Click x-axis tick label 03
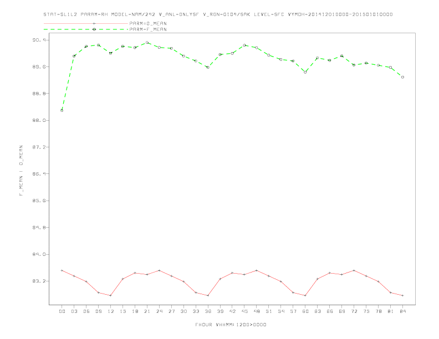439x339 pixels. (x=74, y=311)
